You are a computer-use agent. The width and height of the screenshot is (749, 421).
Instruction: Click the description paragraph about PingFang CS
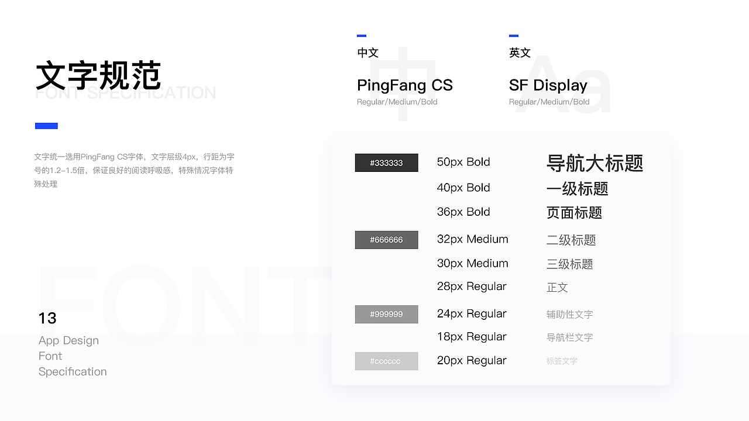click(135, 170)
